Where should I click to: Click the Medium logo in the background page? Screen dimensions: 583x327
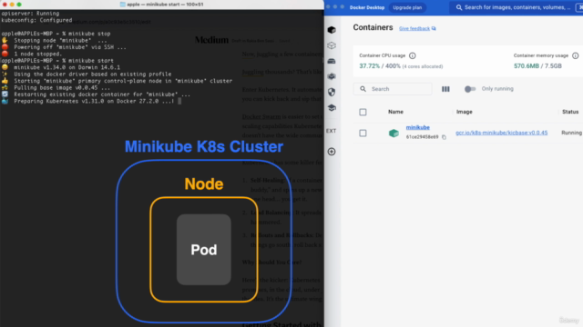[x=211, y=40]
